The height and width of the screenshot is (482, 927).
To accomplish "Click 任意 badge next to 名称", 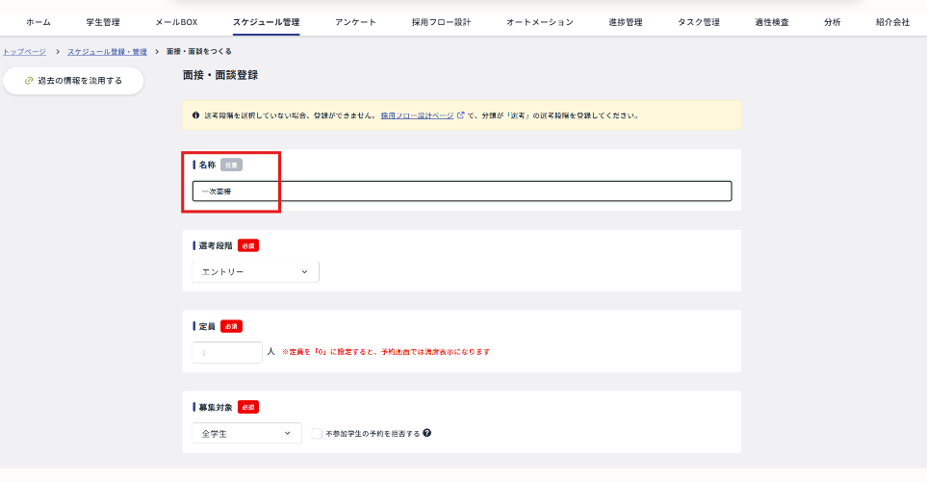I will 231,165.
